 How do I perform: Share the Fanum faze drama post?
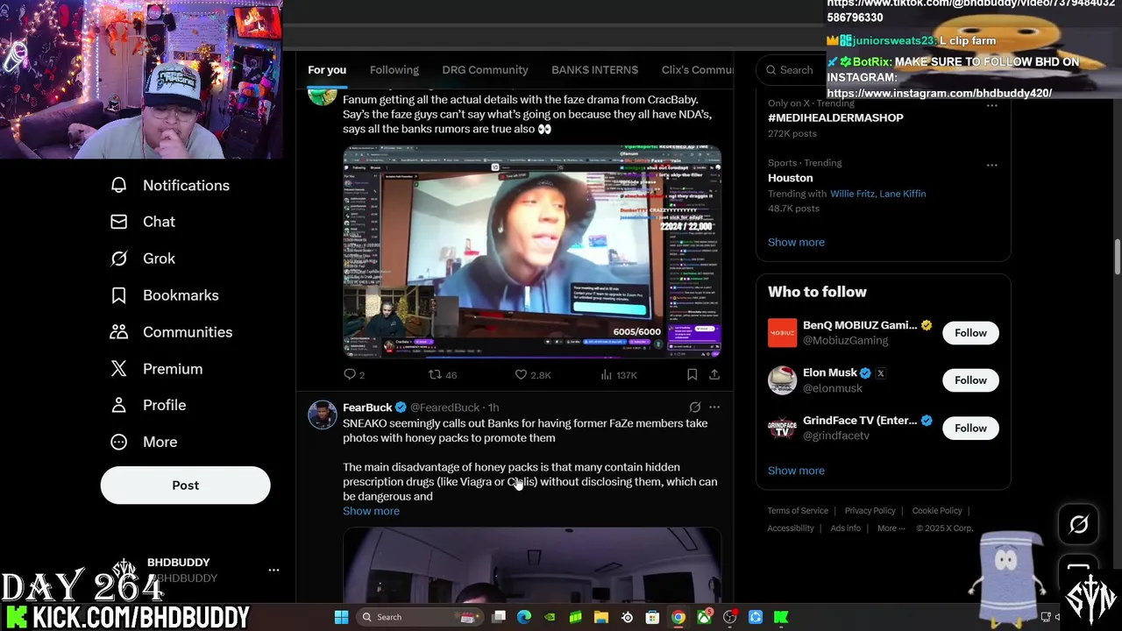[x=714, y=374]
